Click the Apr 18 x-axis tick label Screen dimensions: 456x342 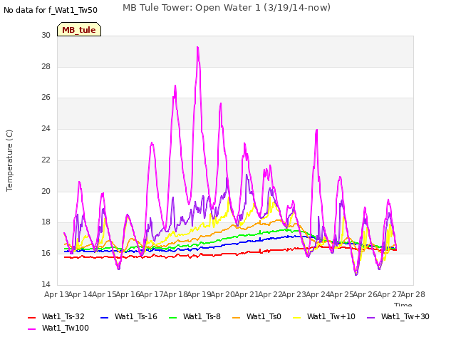(x=175, y=294)
